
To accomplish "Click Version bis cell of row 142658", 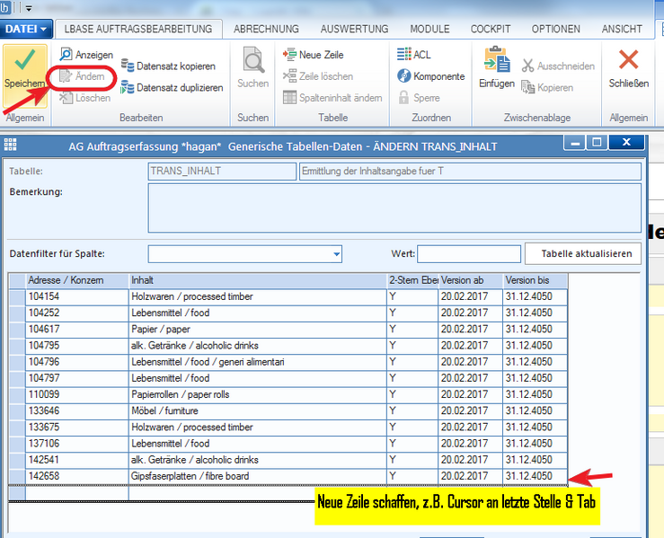I will (x=536, y=477).
